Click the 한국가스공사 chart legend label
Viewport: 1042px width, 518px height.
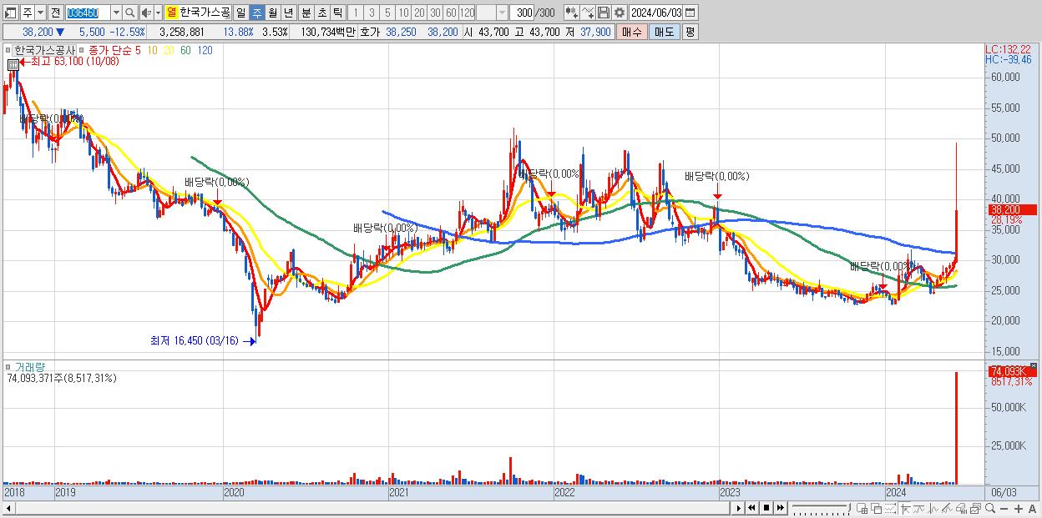click(x=43, y=50)
